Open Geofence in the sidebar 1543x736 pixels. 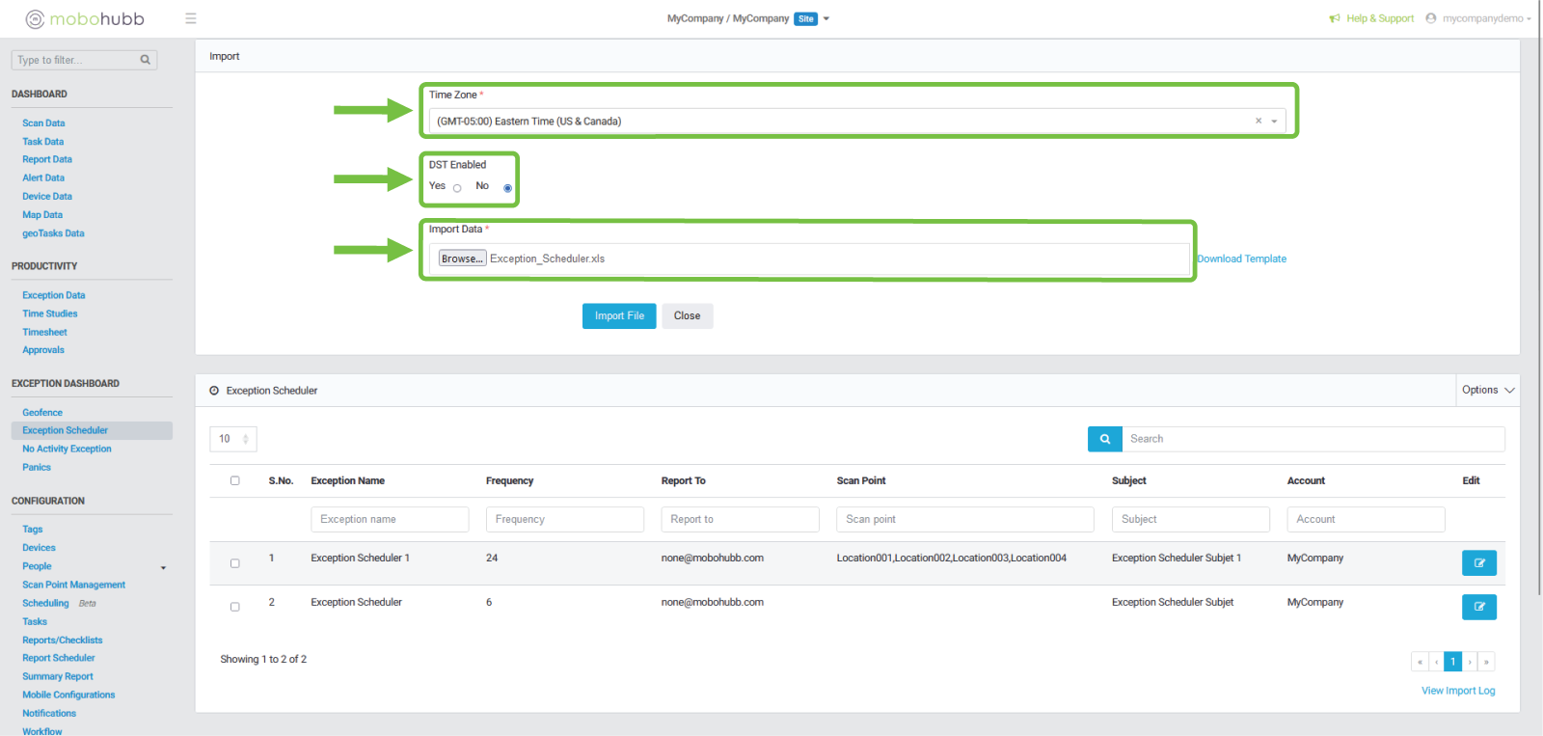click(42, 413)
